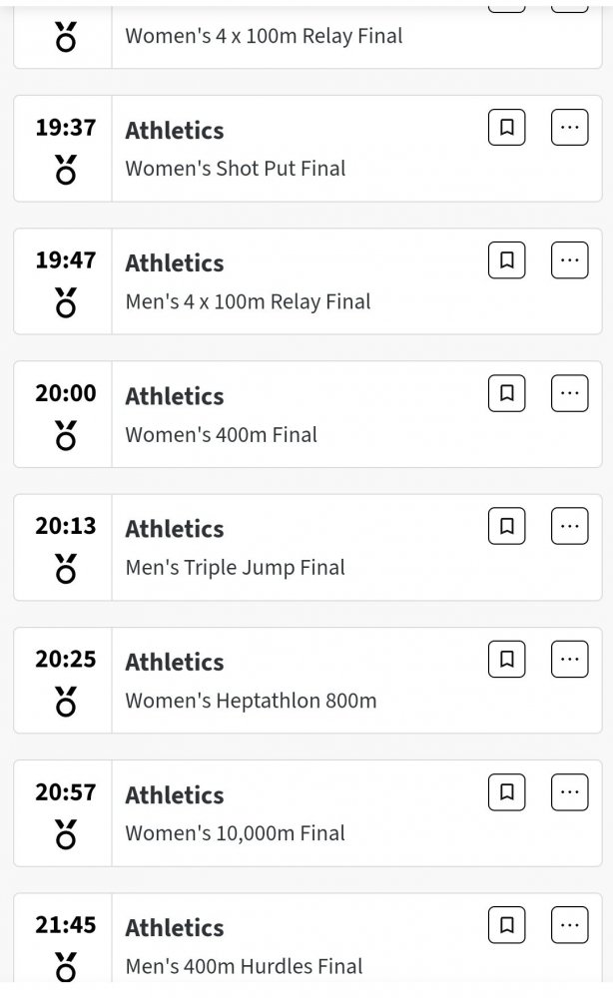Click medal icon under 19:37 time
The image size is (613, 998).
pyautogui.click(x=66, y=170)
